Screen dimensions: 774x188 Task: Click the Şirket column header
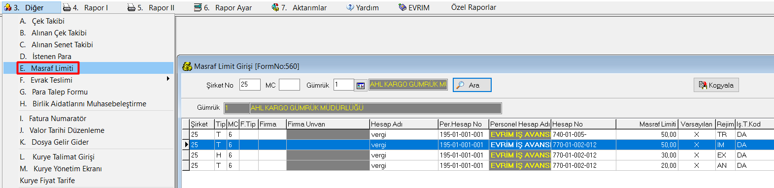coord(202,124)
